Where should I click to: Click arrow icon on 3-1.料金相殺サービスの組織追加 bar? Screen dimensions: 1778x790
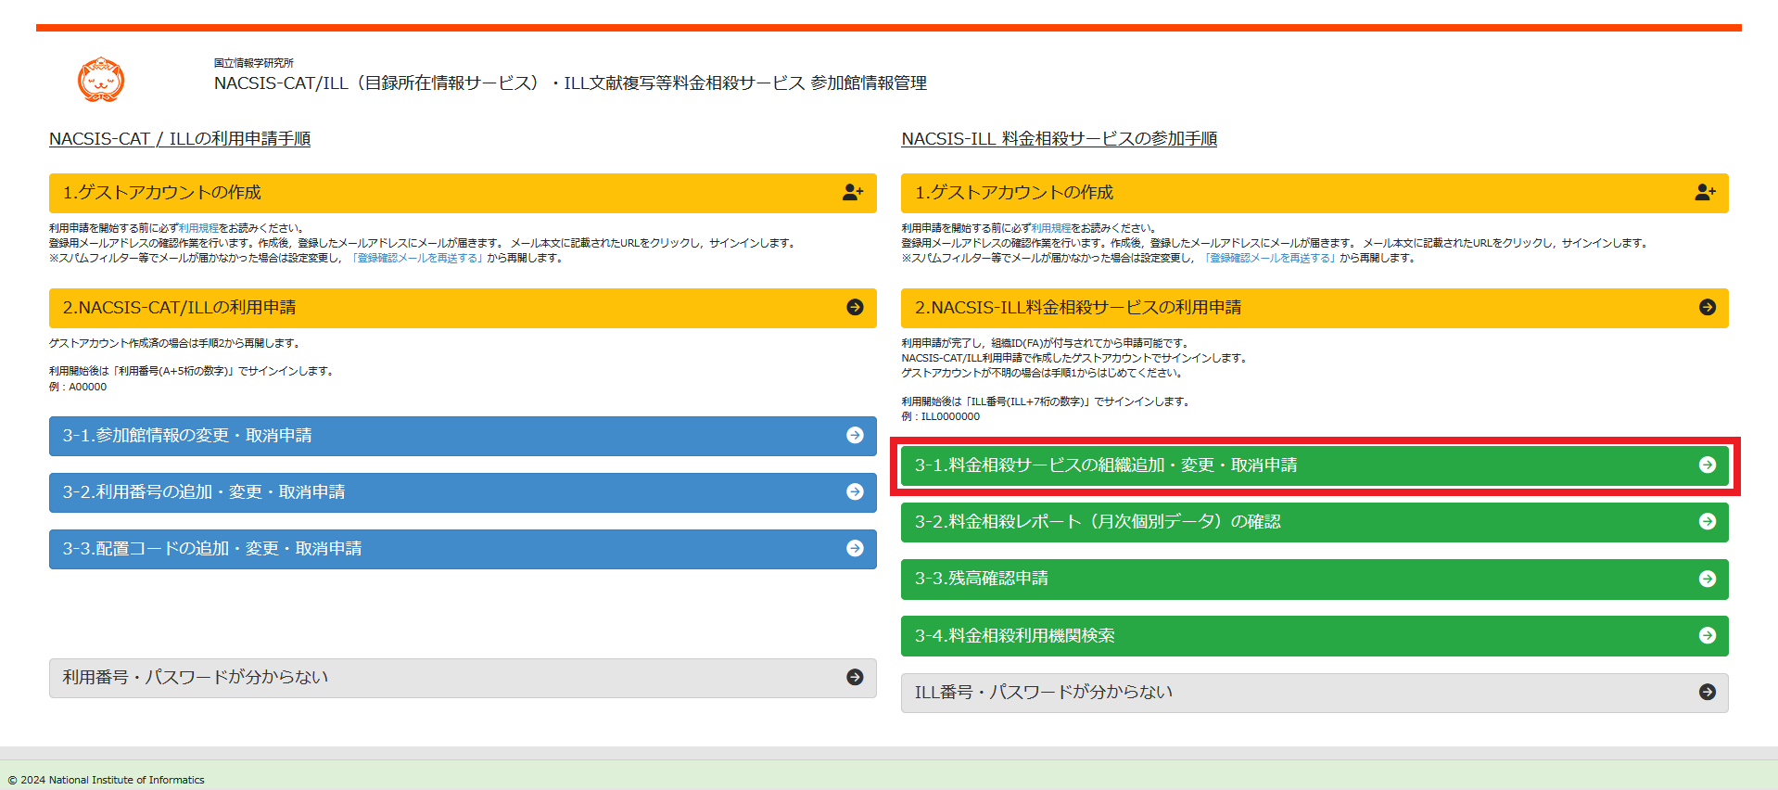coord(1708,465)
